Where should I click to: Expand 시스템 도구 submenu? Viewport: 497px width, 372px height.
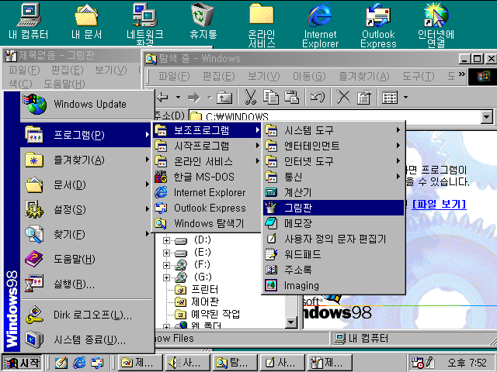coord(333,130)
